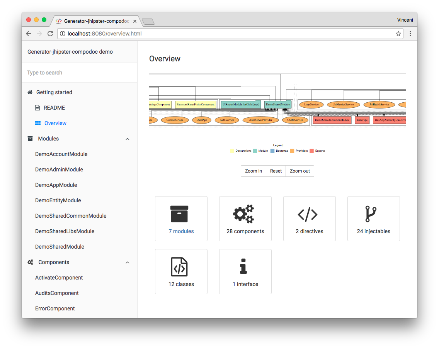Viewport: 439px width, 349px height.
Task: Click the DemoSharedCommonModule red graph node
Action: coord(332,120)
